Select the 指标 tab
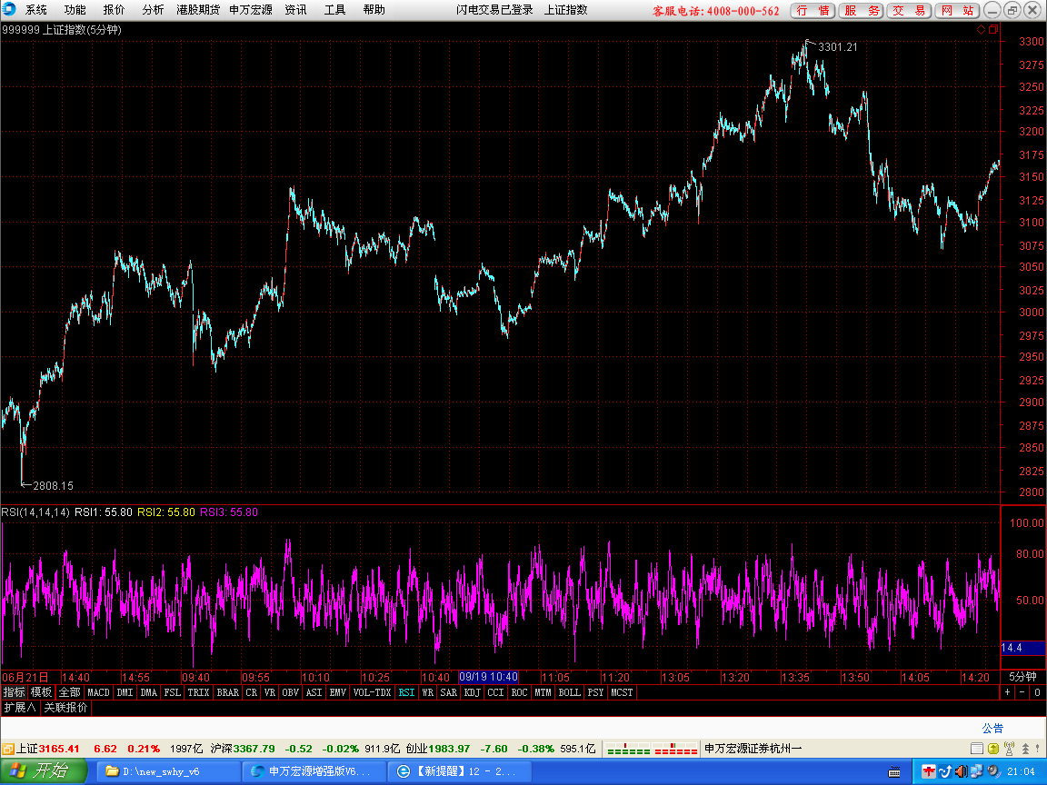 (14, 692)
